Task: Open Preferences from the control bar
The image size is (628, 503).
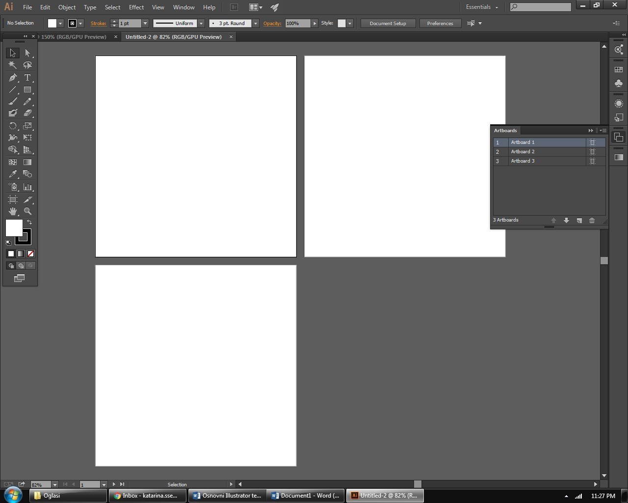Action: tap(440, 23)
